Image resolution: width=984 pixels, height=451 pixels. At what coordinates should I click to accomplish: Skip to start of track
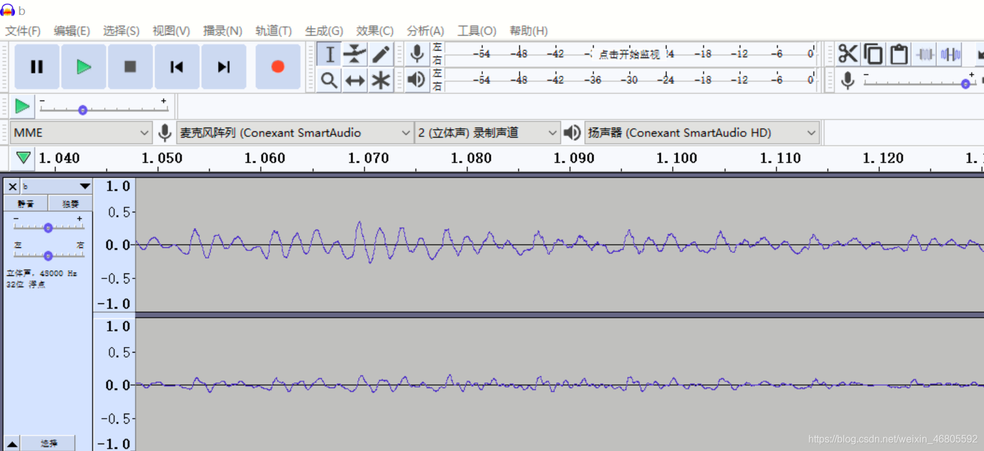tap(177, 67)
